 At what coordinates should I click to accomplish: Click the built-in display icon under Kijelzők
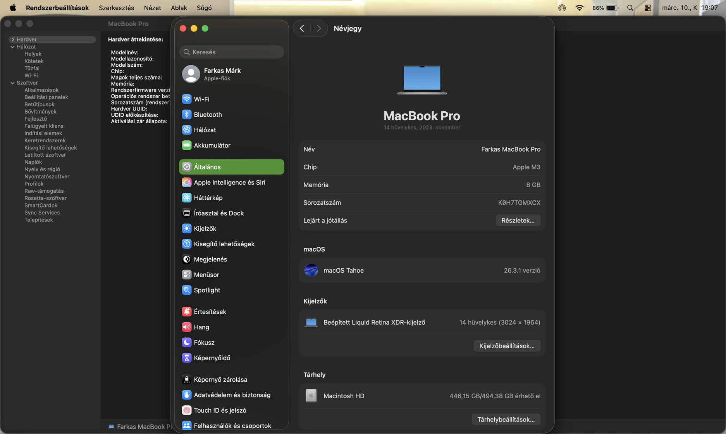(x=311, y=322)
